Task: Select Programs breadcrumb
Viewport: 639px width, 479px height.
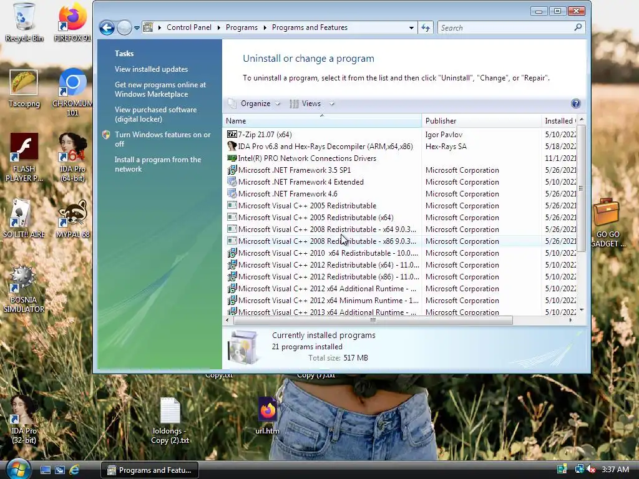Action: tap(241, 27)
